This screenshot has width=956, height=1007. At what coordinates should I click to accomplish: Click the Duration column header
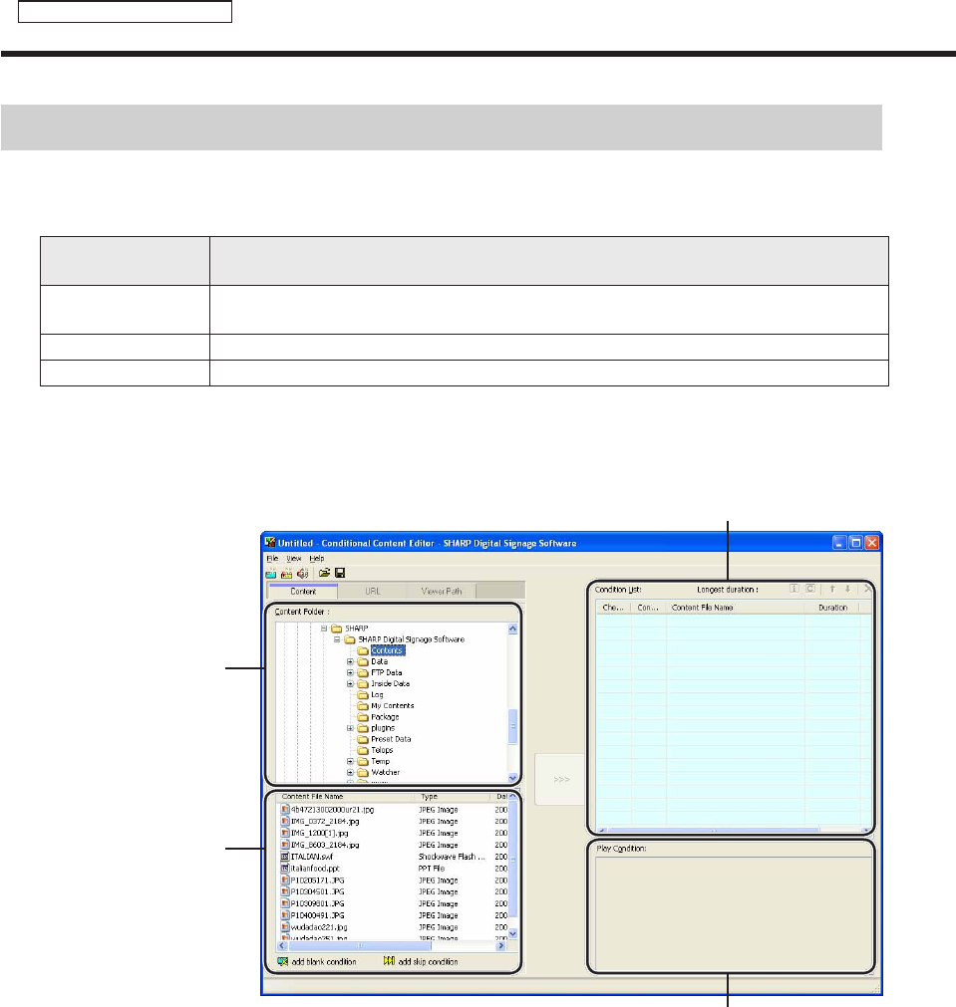pos(832,607)
